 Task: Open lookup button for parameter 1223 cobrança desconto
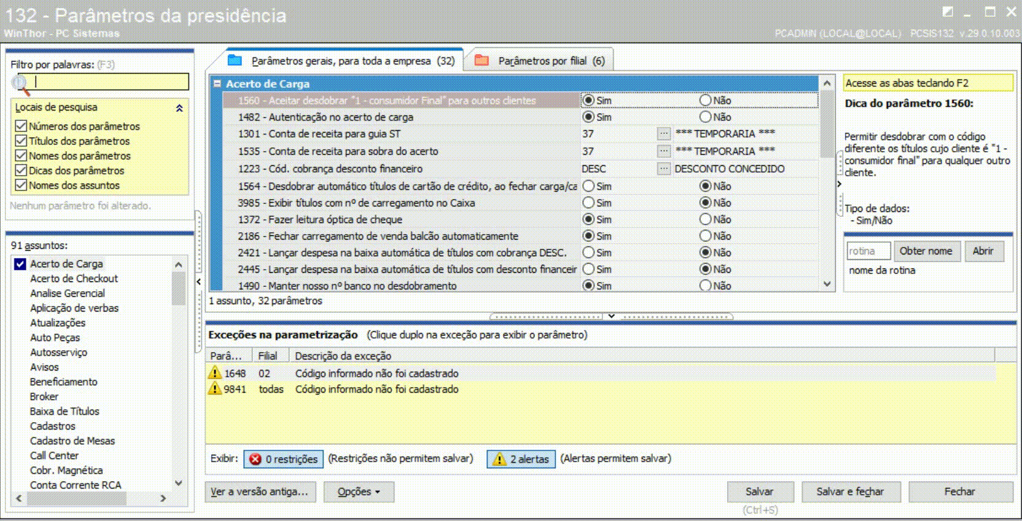coord(664,168)
